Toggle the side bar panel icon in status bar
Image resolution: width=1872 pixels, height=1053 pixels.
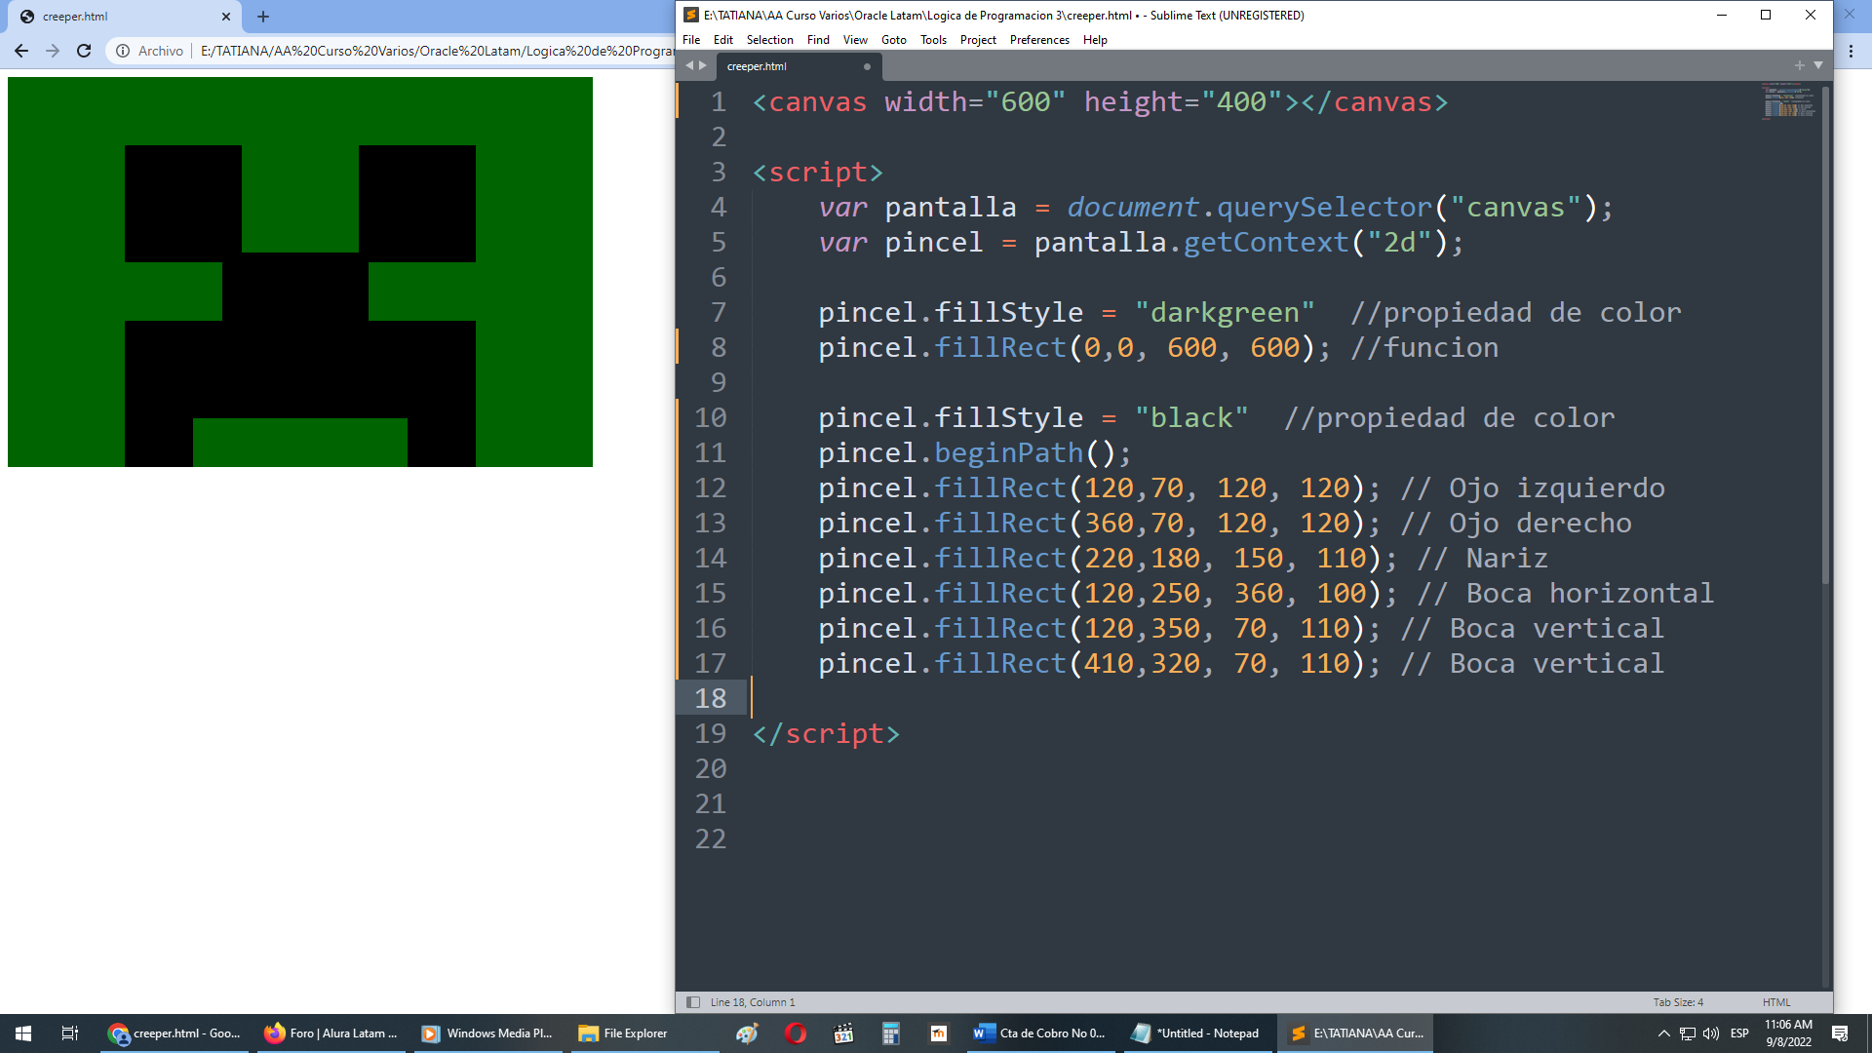pos(693,1002)
